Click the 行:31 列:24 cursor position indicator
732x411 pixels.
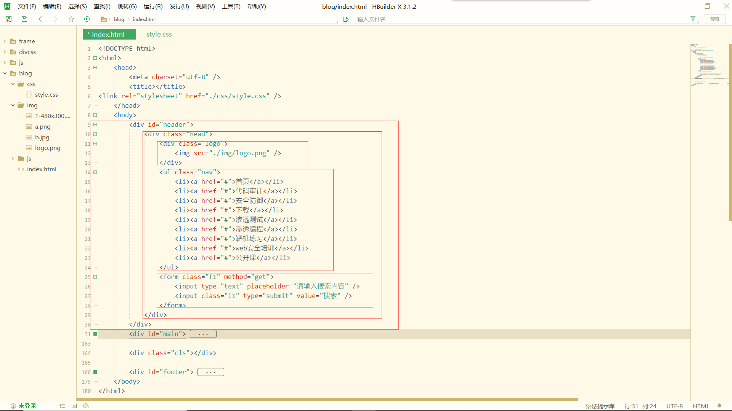coord(640,406)
